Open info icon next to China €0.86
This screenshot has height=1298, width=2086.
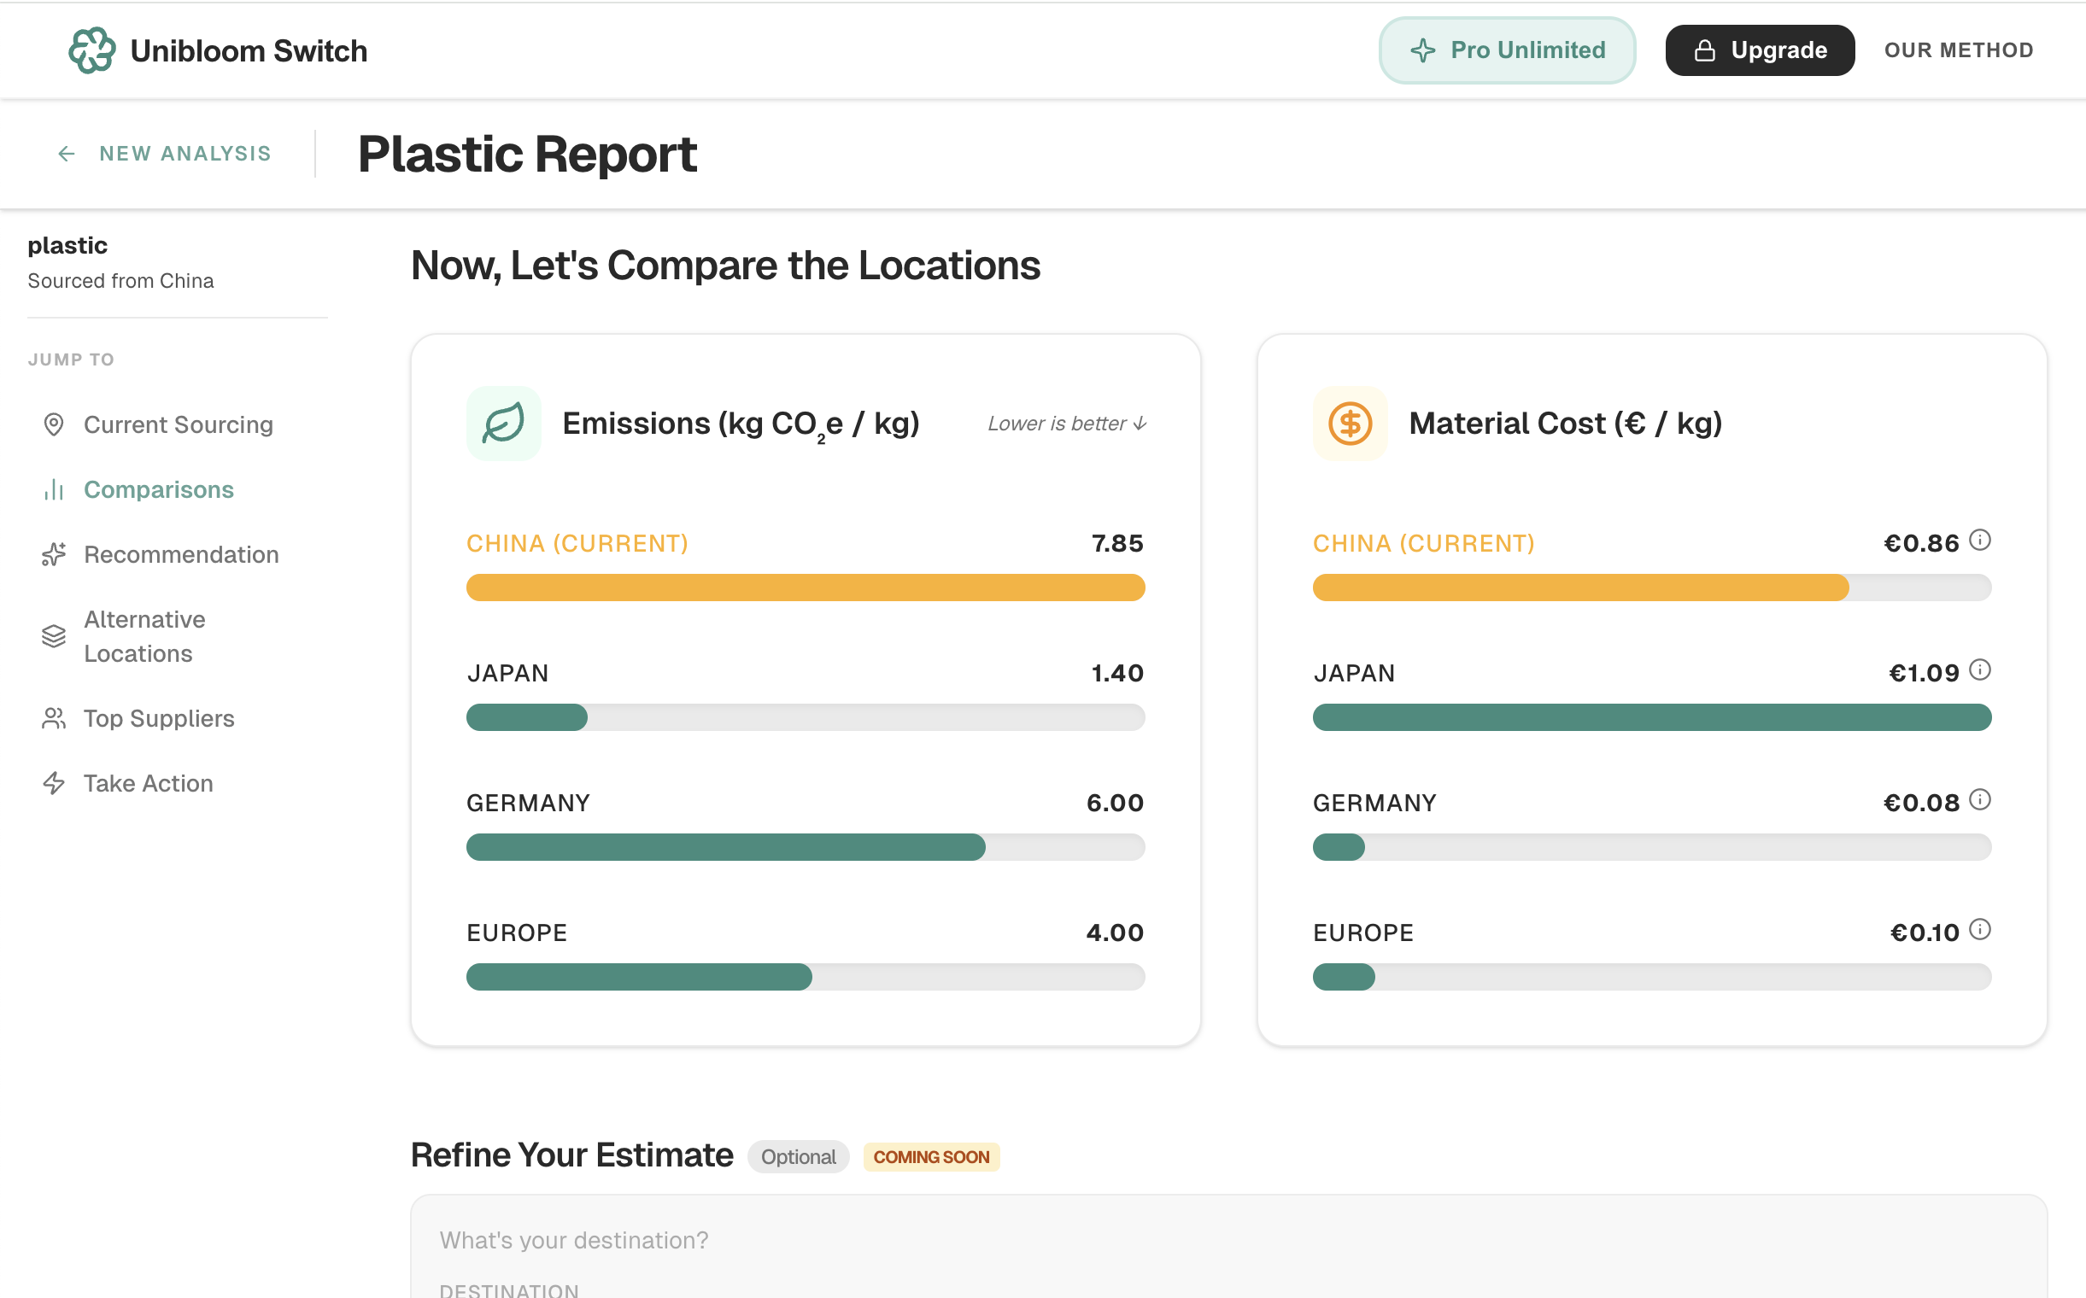tap(1979, 540)
